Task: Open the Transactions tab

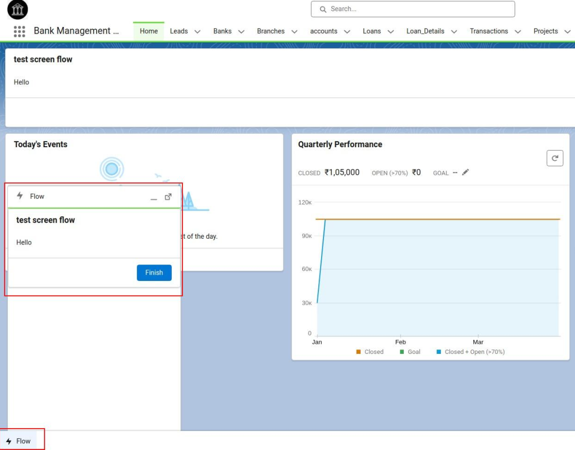Action: pos(489,31)
